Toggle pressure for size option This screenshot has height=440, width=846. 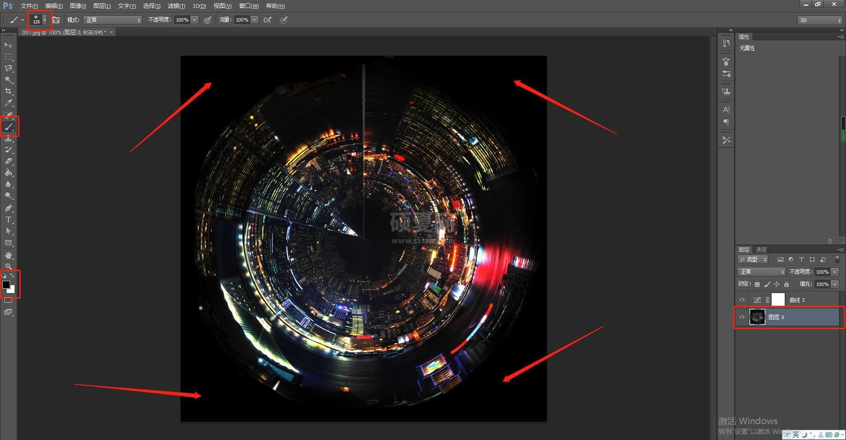tap(284, 20)
